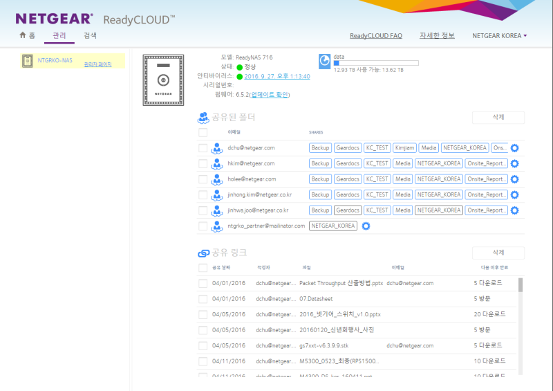Toggle select-all checkbox in shared folders header
Viewport: 553px width, 391px height.
[203, 132]
